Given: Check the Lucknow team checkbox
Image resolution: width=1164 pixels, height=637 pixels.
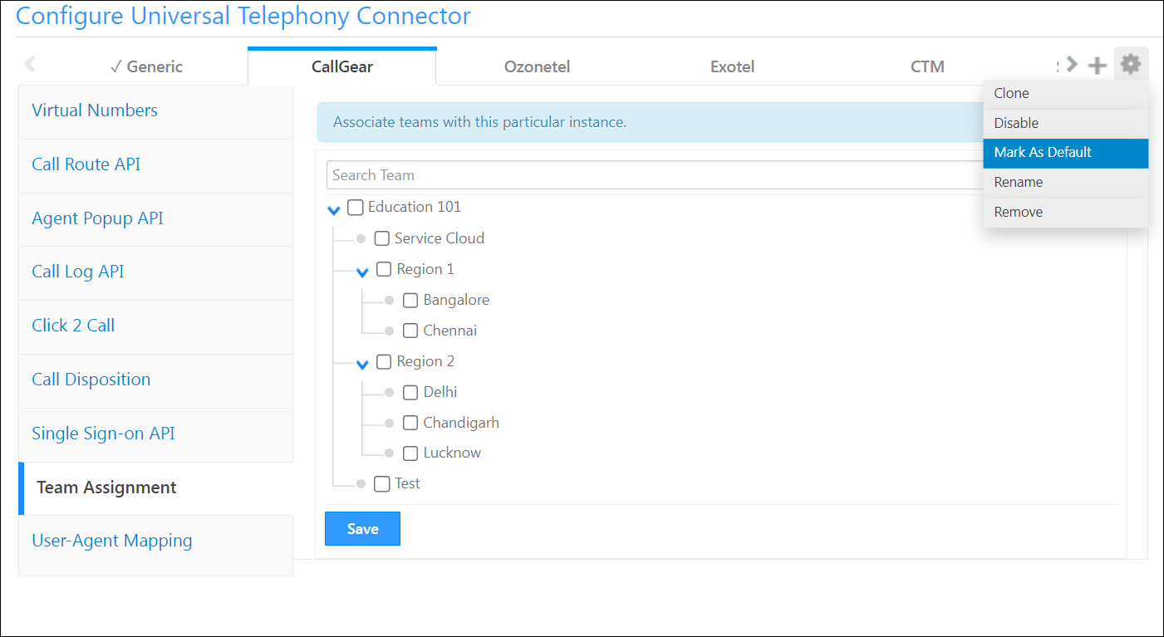Looking at the screenshot, I should 410,453.
